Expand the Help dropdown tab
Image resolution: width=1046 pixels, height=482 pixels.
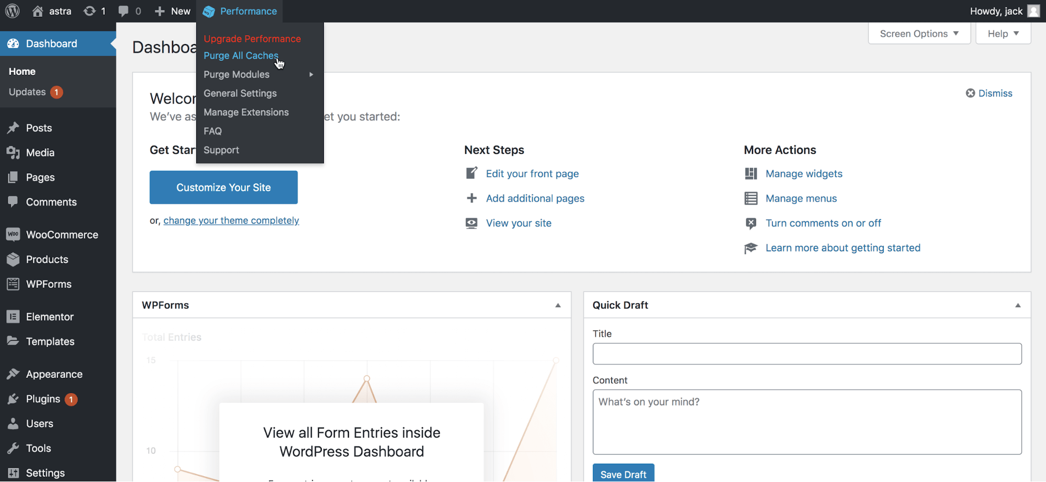[1003, 33]
